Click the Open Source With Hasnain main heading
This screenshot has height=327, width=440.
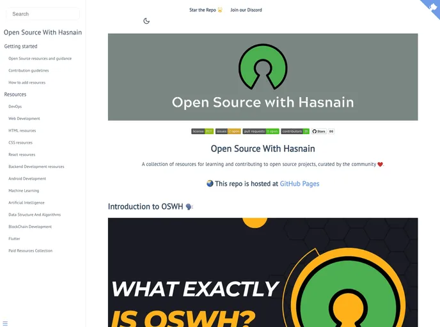[263, 149]
